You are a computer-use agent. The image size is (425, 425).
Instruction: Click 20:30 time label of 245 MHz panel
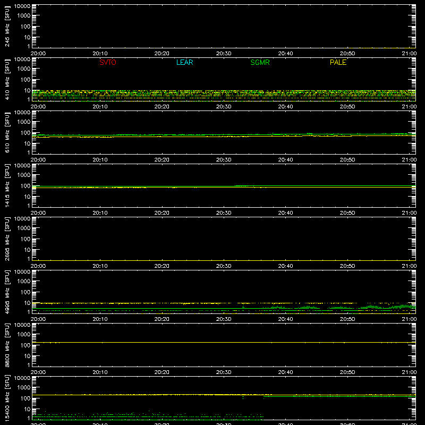tap(224, 54)
